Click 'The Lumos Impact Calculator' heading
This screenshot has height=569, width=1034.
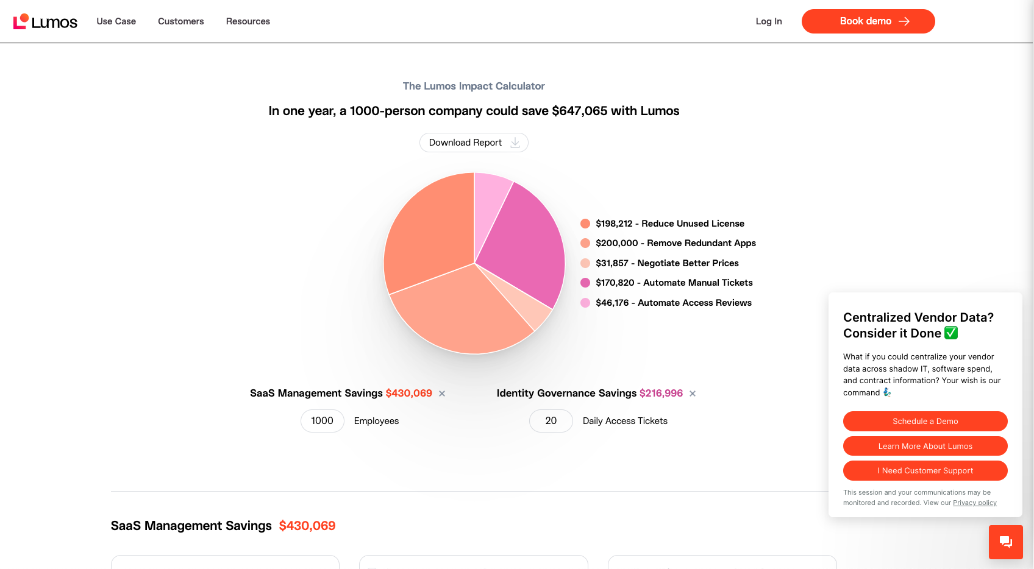(474, 87)
